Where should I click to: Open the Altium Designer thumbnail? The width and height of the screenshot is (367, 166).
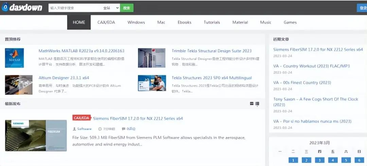19,85
